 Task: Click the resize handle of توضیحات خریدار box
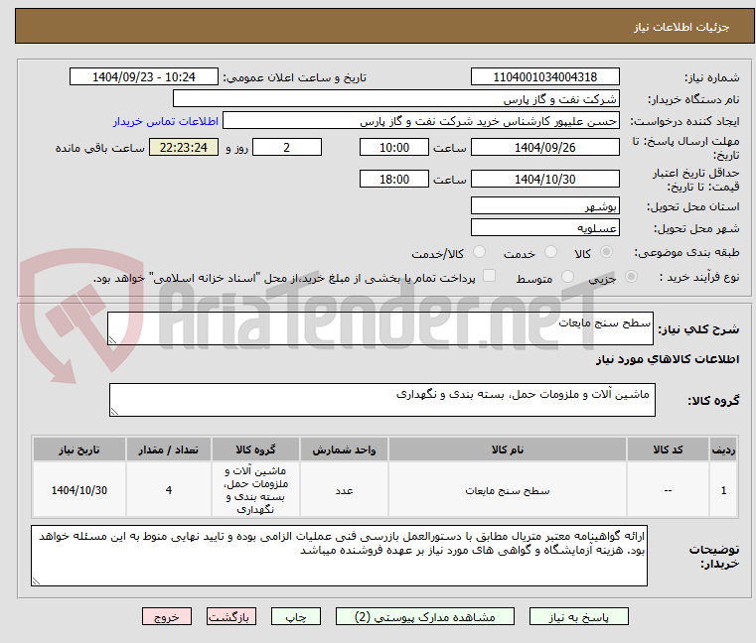pyautogui.click(x=36, y=580)
